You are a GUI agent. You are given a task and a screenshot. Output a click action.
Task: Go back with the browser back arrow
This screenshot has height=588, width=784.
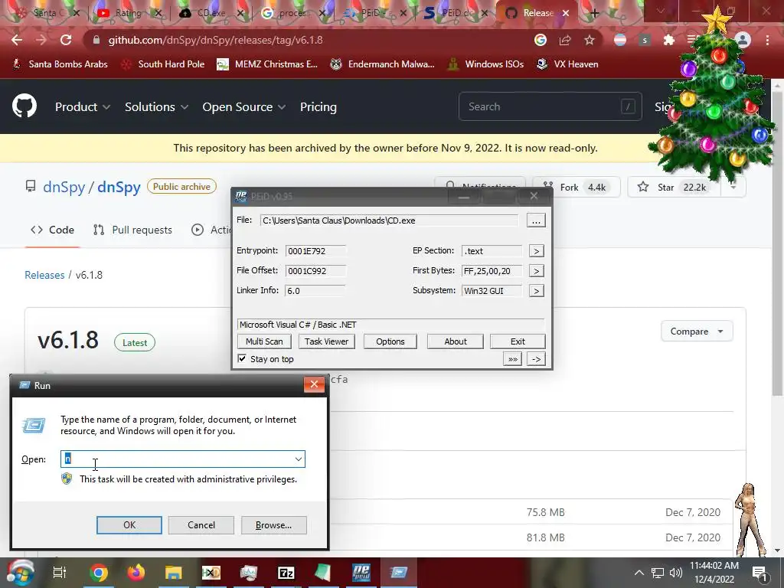pos(17,40)
